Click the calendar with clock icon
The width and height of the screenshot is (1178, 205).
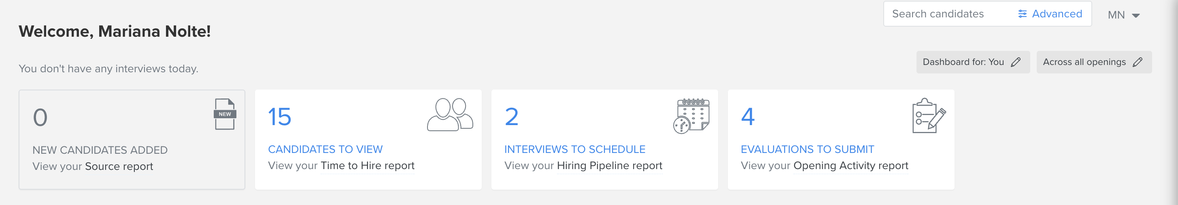click(x=691, y=116)
